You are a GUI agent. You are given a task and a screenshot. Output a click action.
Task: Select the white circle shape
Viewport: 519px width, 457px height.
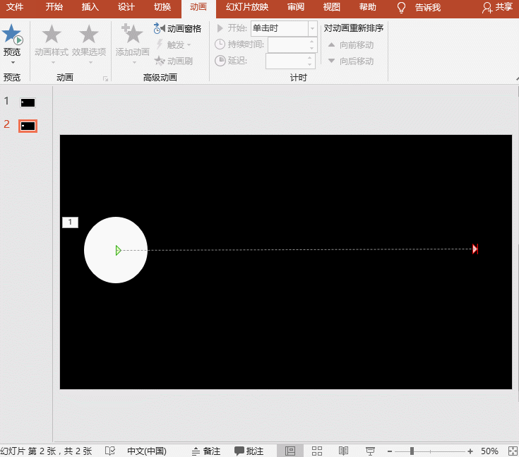116,250
